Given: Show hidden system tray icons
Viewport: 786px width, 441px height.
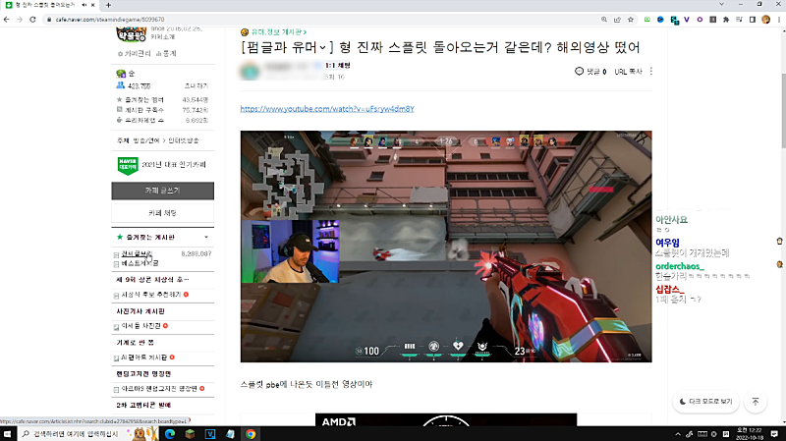Looking at the screenshot, I should click(x=678, y=434).
